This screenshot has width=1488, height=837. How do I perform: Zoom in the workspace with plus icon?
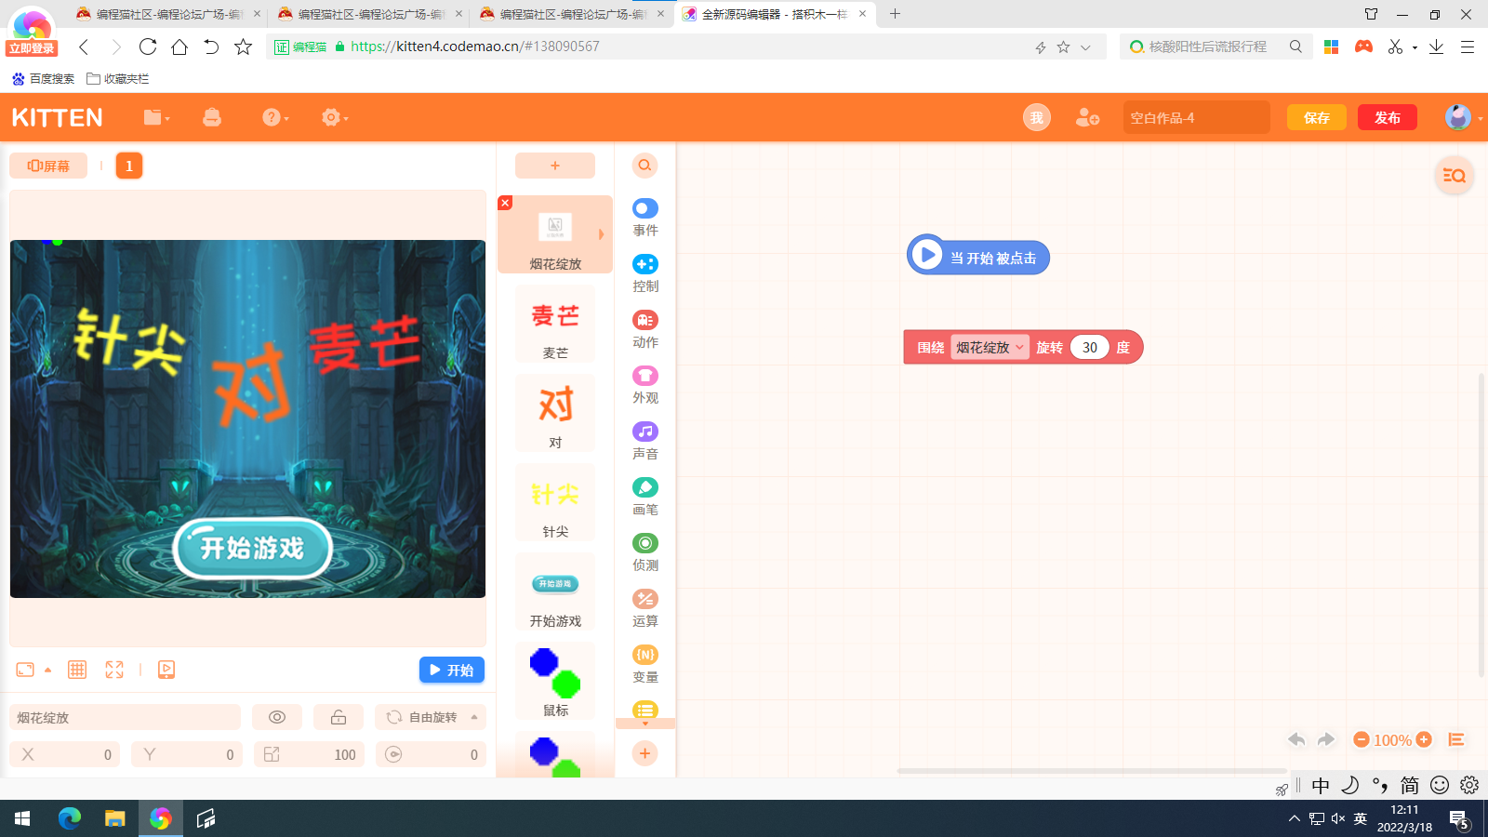(1424, 739)
